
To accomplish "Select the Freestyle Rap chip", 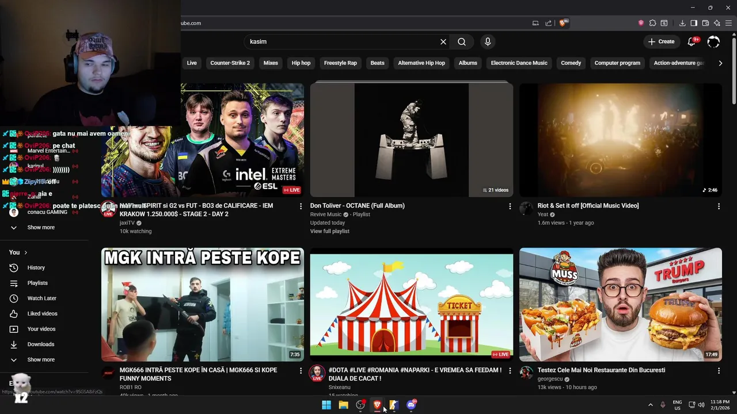I will pyautogui.click(x=340, y=63).
